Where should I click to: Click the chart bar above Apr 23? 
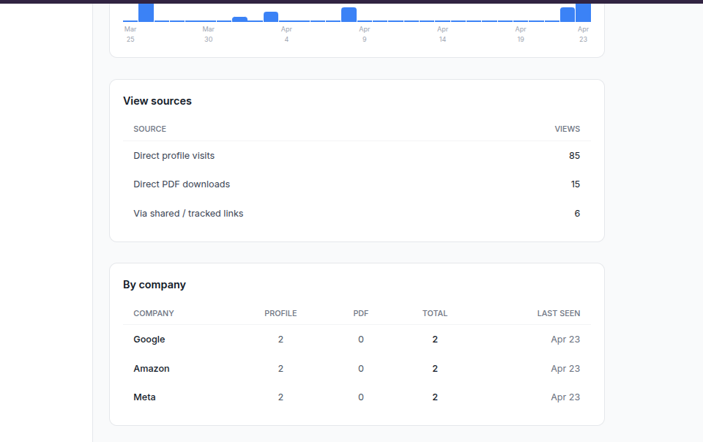click(x=584, y=12)
